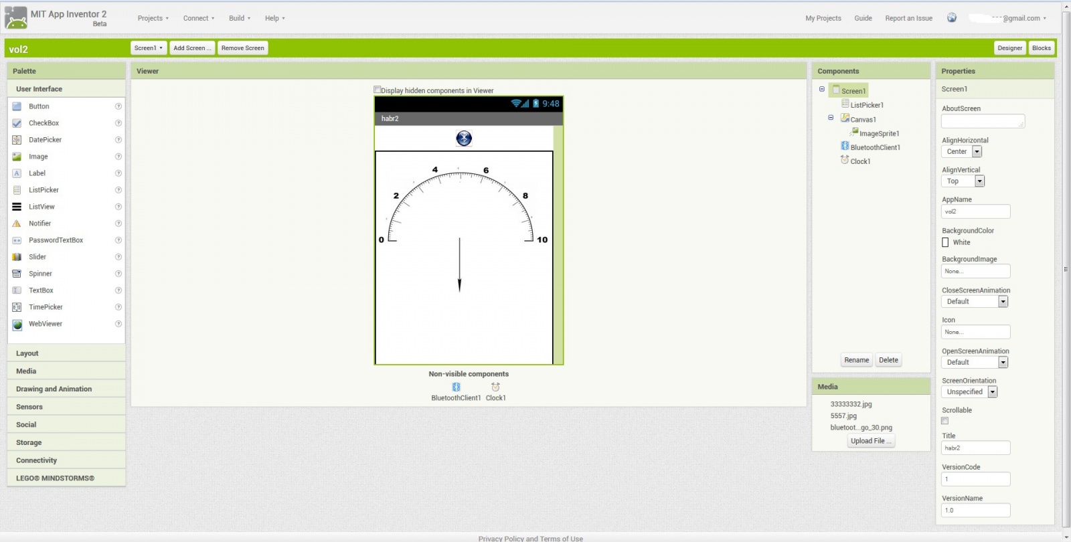Collapse the Canvas1 tree node
Image resolution: width=1071 pixels, height=542 pixels.
[x=831, y=118]
